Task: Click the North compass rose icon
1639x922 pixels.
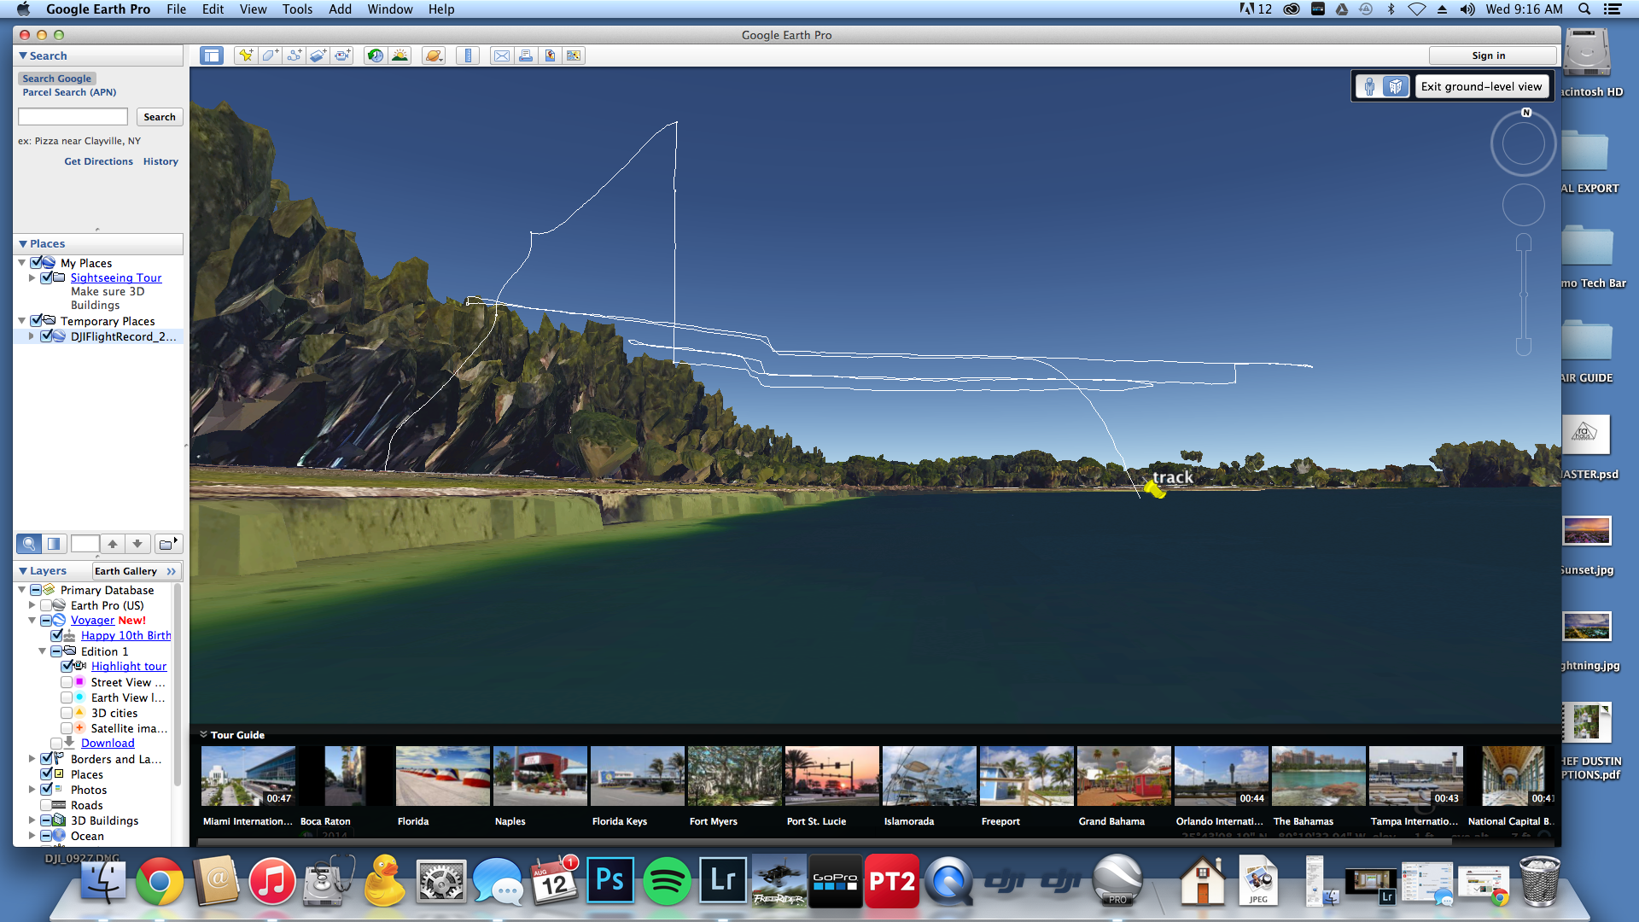Action: click(1526, 114)
